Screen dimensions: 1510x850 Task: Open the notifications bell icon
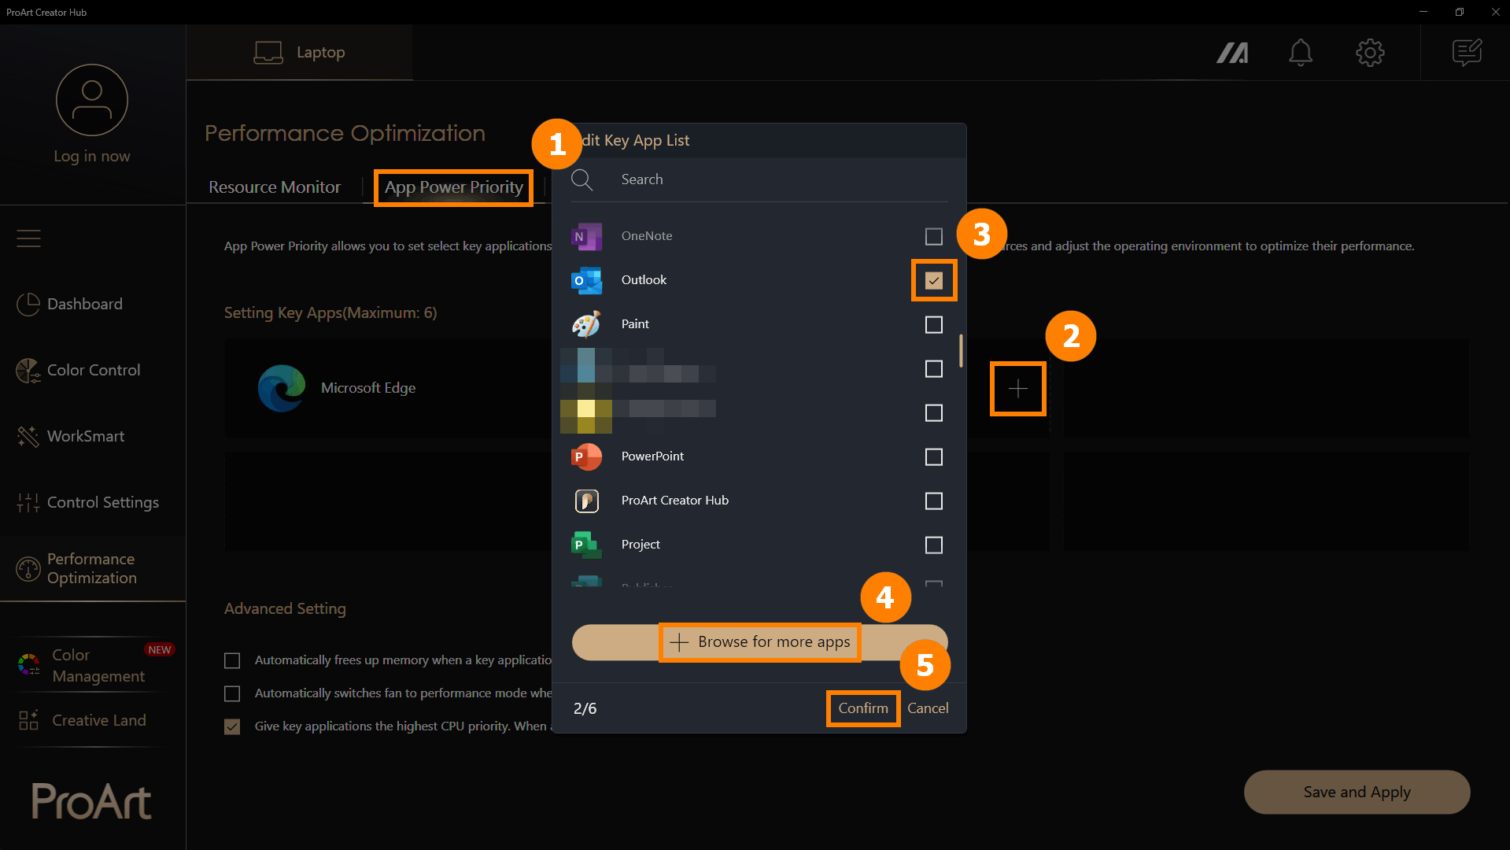tap(1300, 53)
